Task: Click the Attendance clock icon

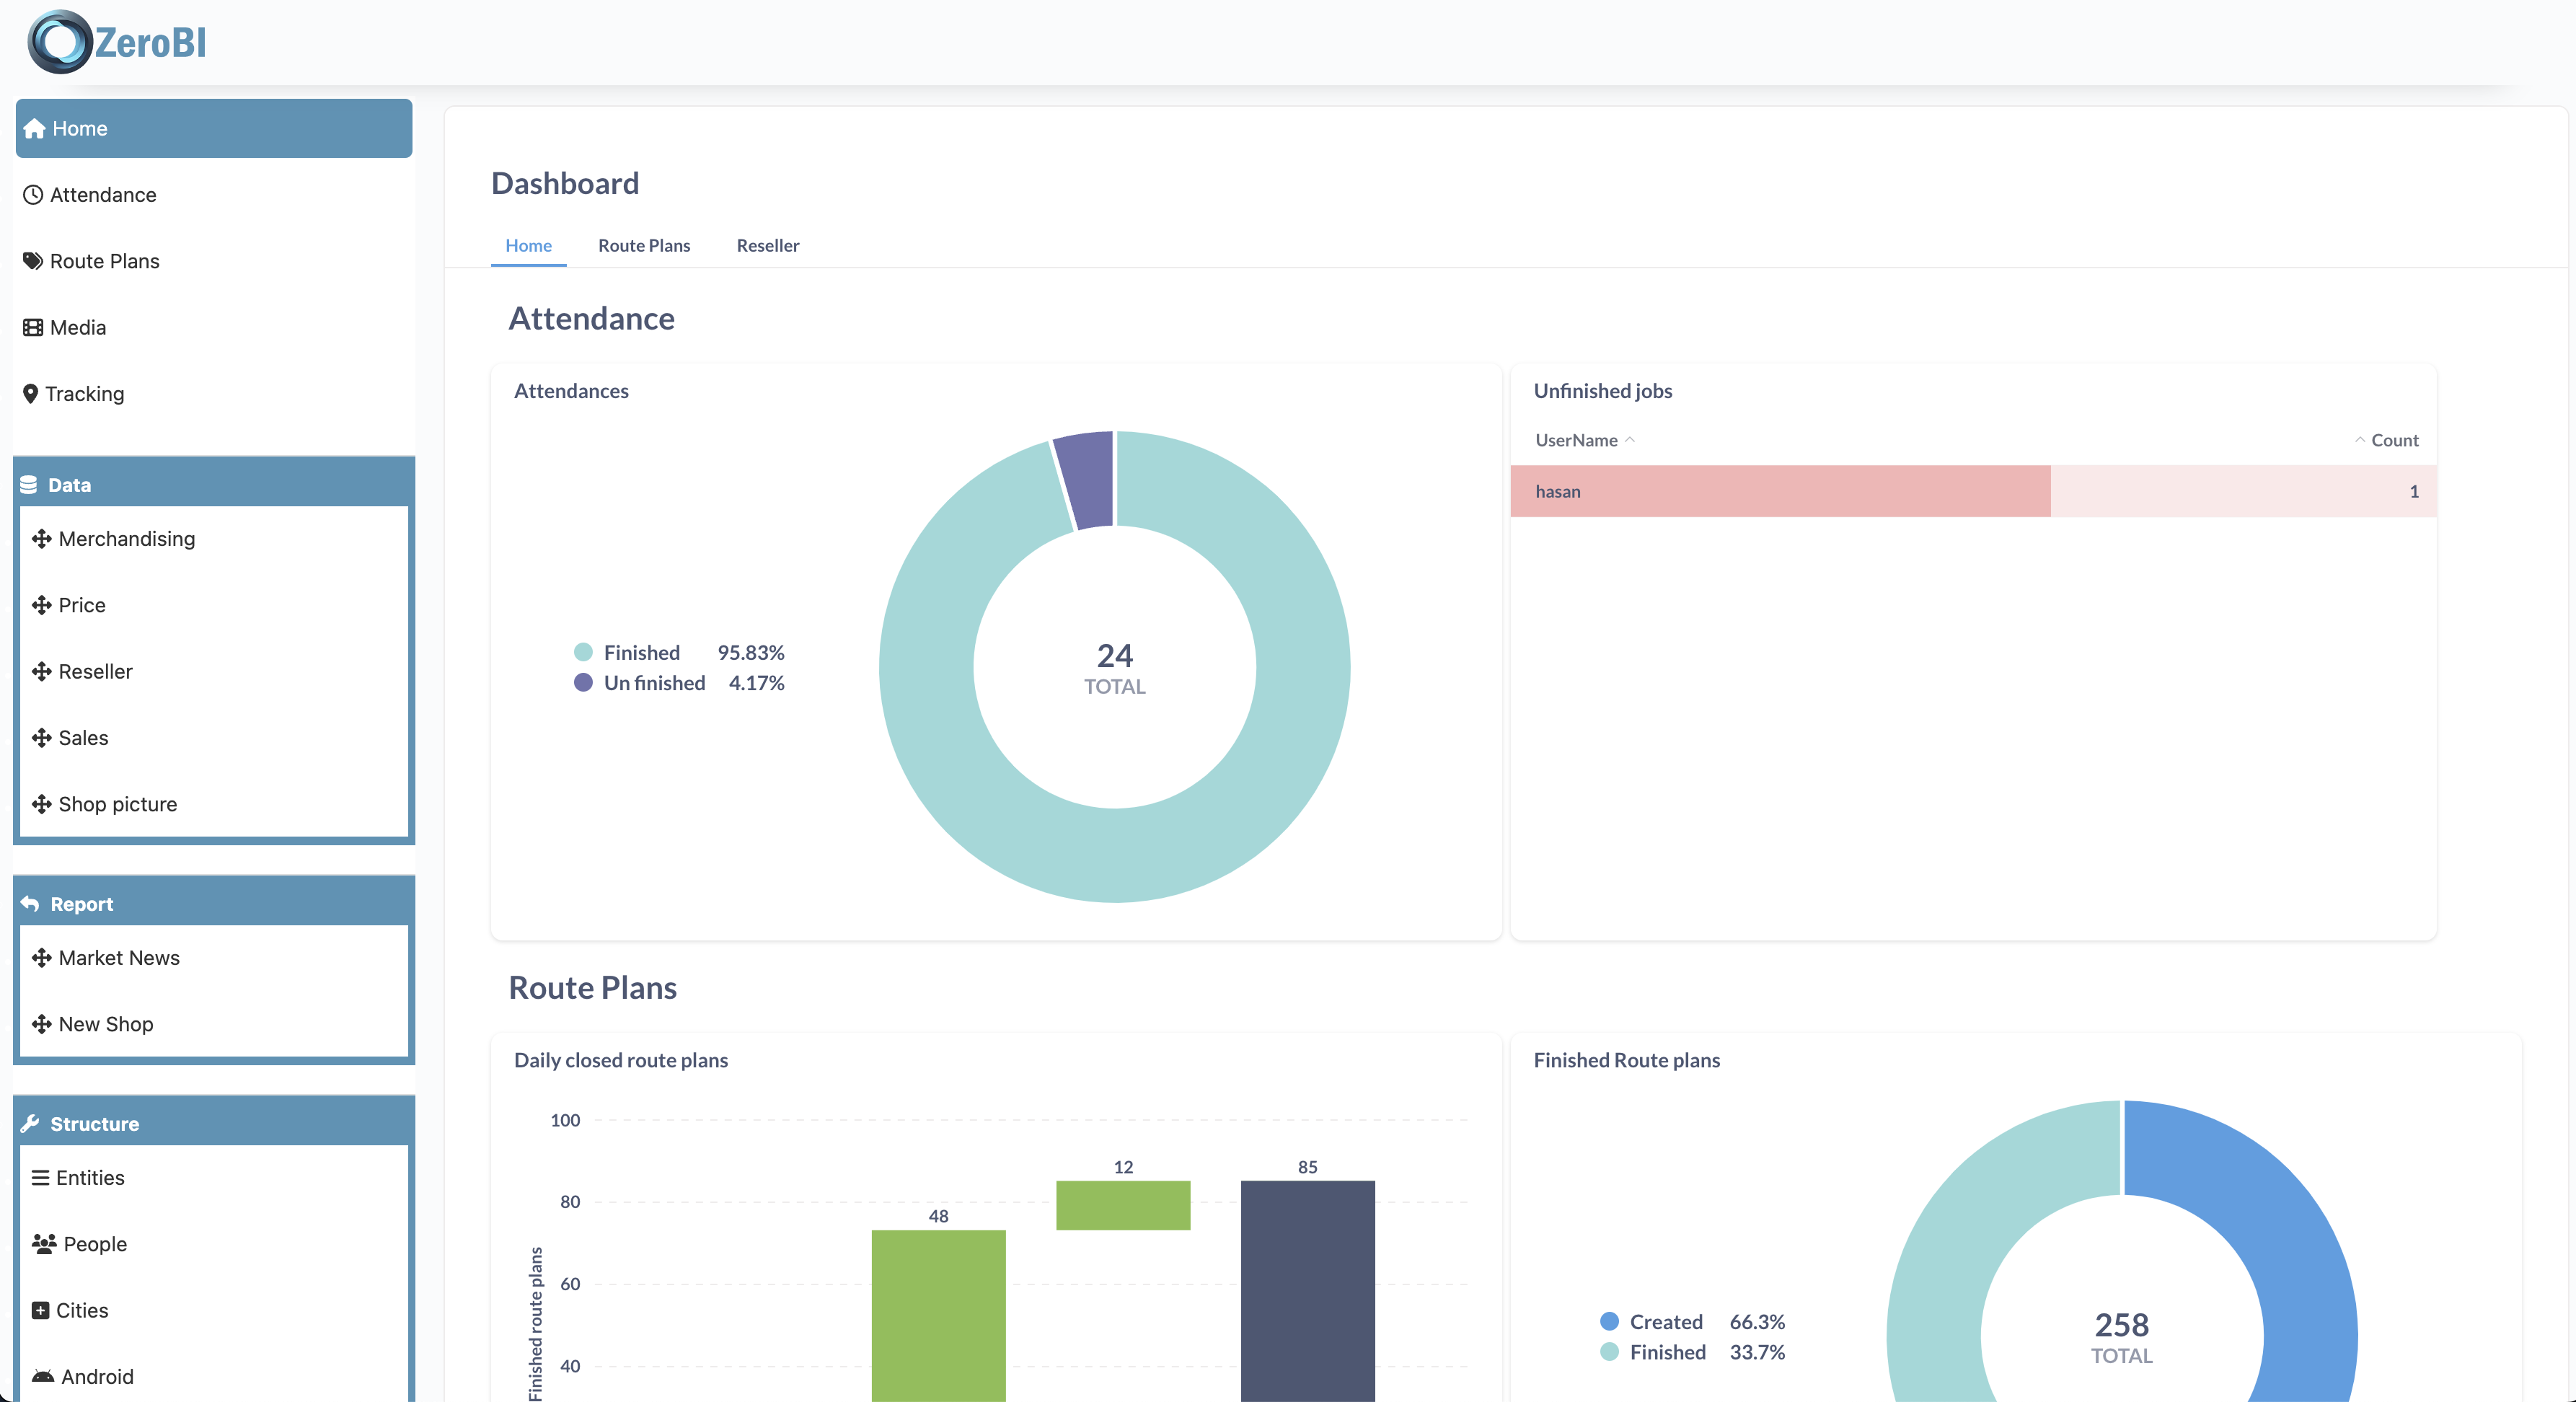Action: click(x=33, y=195)
